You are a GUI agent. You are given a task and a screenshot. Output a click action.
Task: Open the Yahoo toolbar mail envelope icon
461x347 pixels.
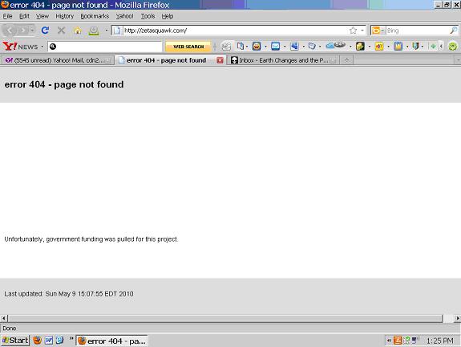click(x=276, y=46)
